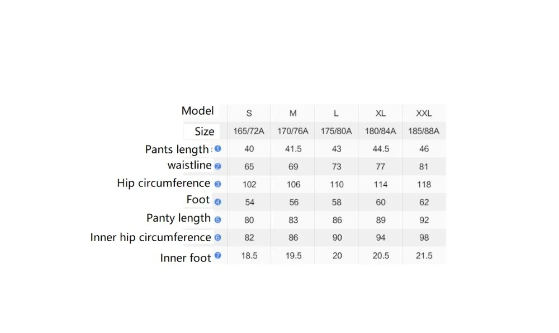Click the 20.5 inner foot cell
The width and height of the screenshot is (559, 333).
381,256
